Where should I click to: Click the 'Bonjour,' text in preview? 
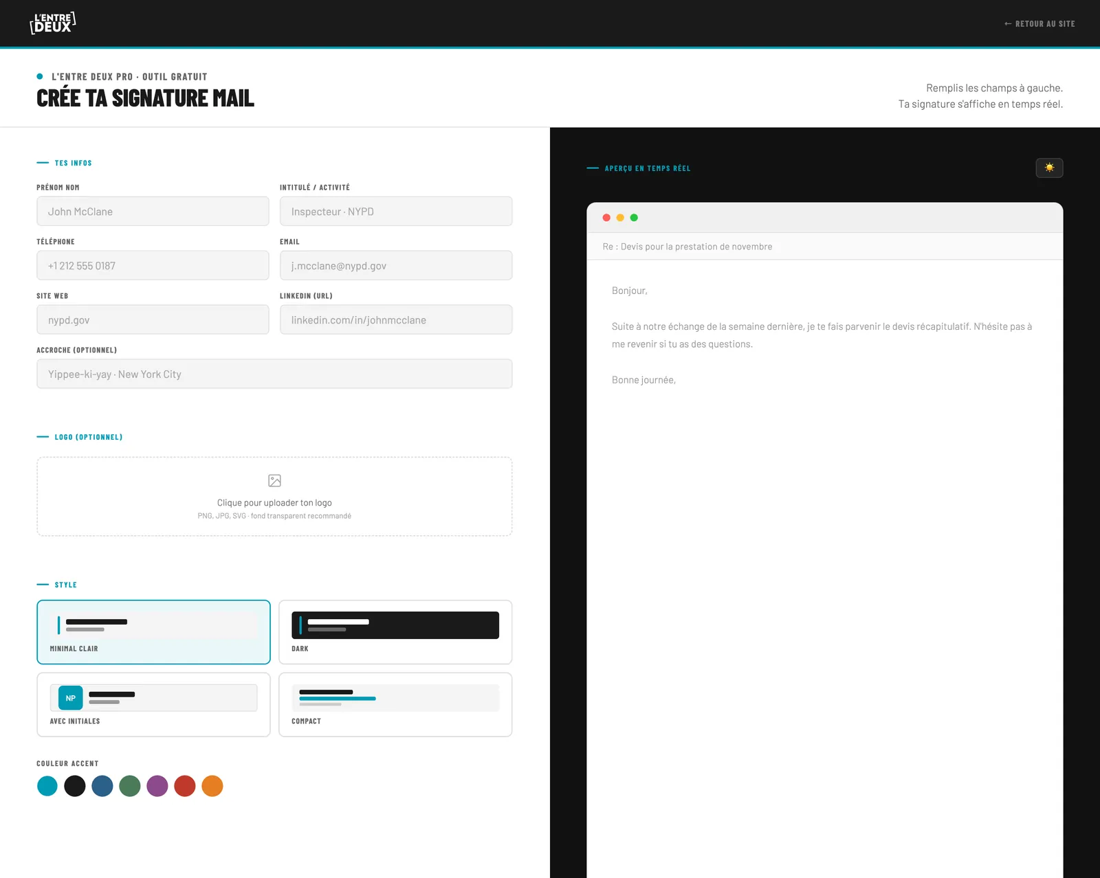pyautogui.click(x=630, y=291)
